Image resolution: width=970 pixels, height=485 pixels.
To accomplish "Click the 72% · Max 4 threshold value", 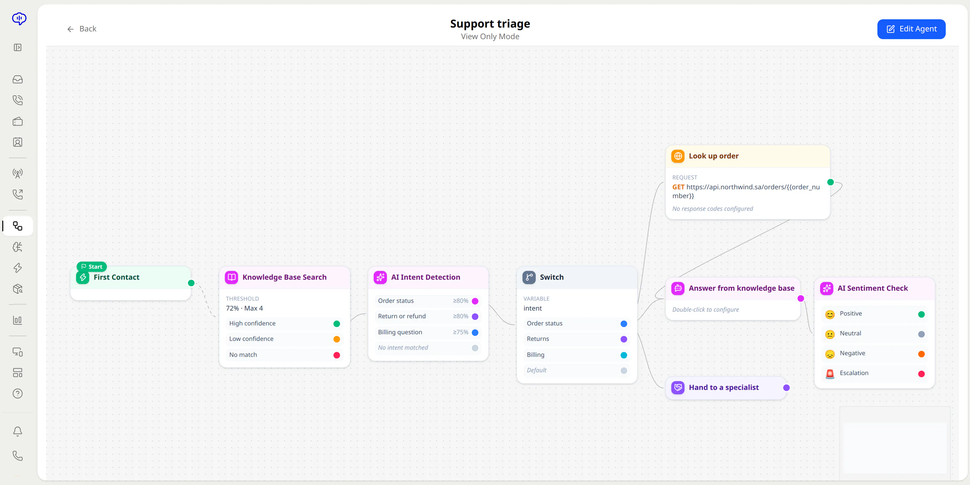I will [244, 308].
